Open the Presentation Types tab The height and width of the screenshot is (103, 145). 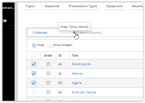[x=83, y=6]
